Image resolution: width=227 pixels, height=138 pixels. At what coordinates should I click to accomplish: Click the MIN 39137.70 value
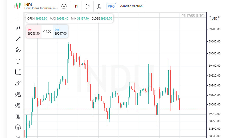pos(80,18)
